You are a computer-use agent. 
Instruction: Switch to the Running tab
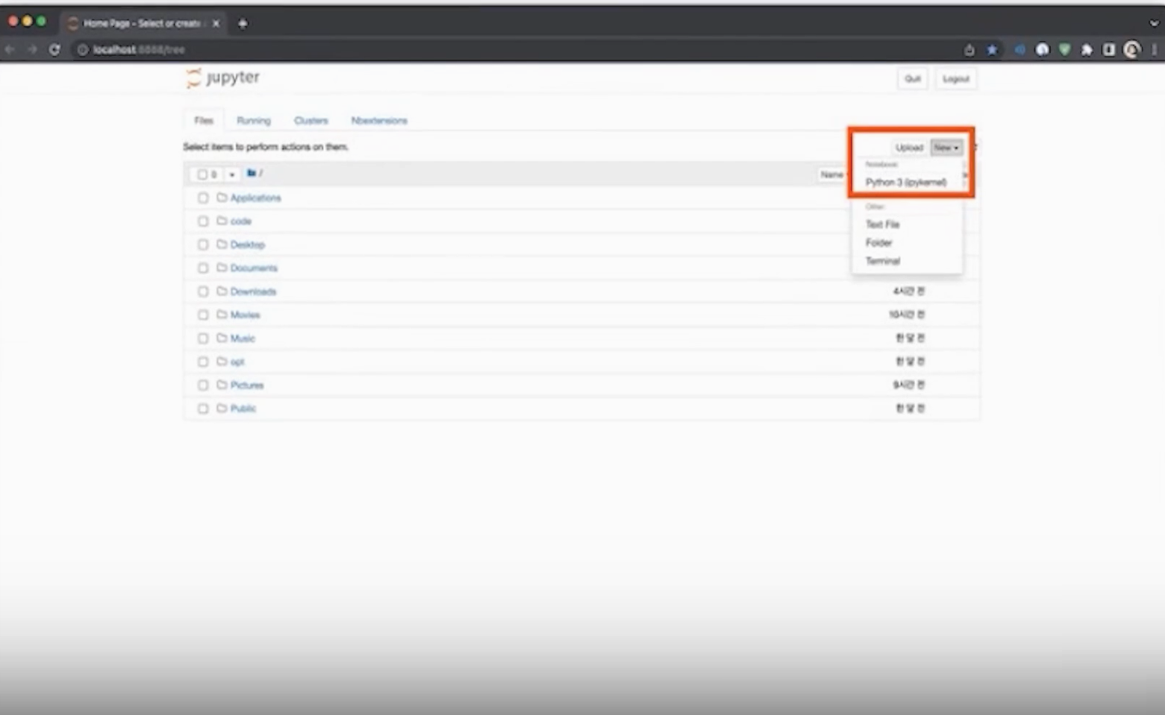tap(254, 120)
